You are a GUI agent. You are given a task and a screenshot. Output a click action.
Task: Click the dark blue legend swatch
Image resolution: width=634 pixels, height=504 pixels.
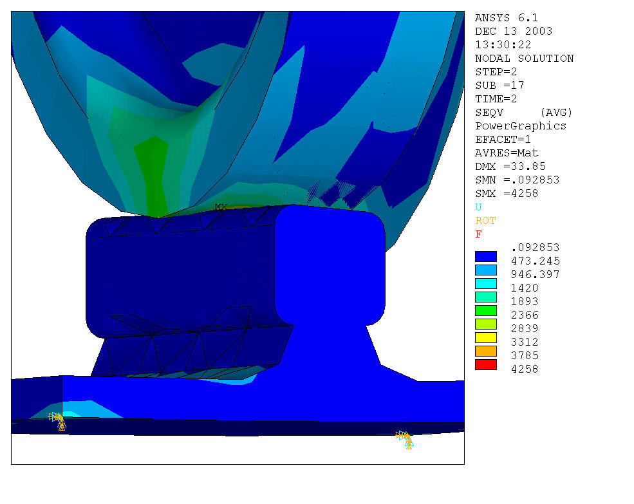[x=485, y=256]
